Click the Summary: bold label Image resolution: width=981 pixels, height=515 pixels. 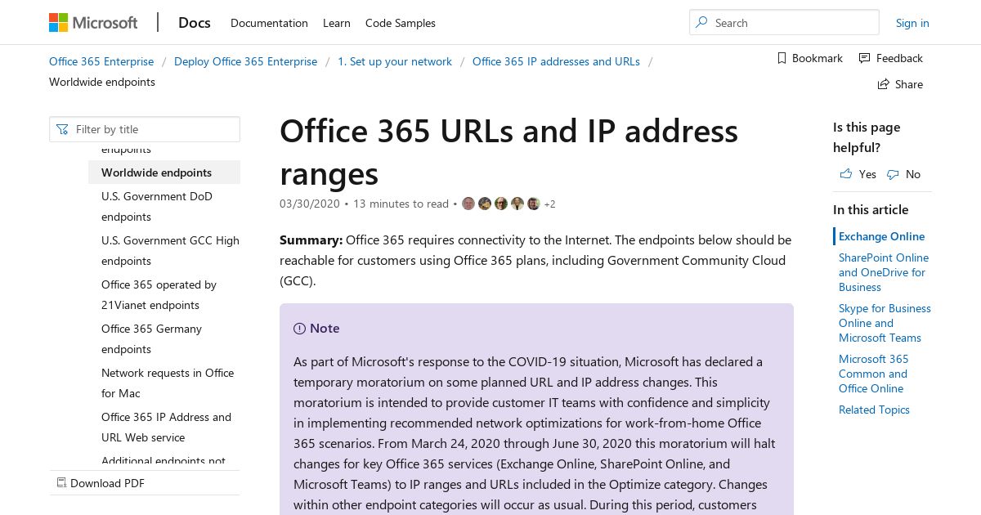(311, 240)
